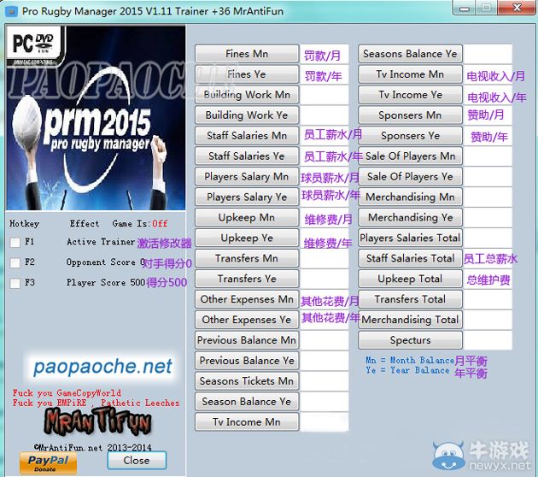Viewport: 538px width, 477px height.
Task: Apply the Staff Salaries Ye button
Action: pos(247,156)
